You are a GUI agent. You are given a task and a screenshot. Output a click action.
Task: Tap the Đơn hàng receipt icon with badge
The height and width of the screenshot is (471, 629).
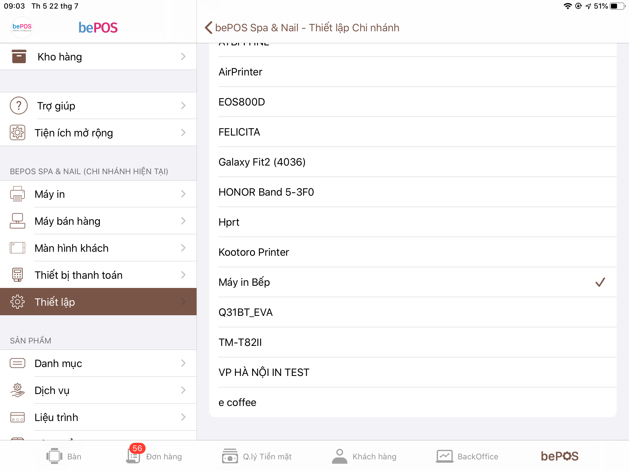click(133, 456)
